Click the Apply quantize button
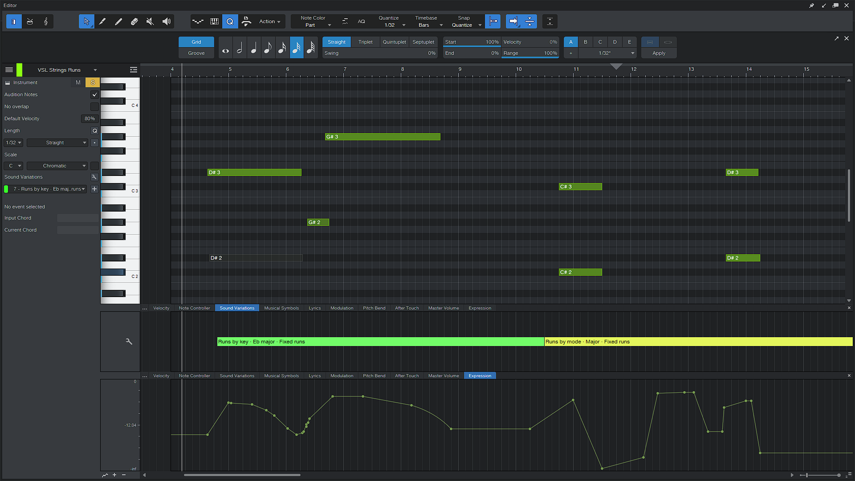Screen dimensions: 855x481 coord(659,53)
